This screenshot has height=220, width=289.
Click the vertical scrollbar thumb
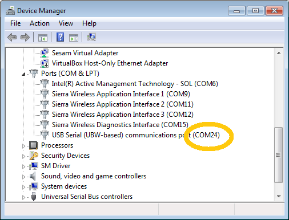tap(279, 155)
